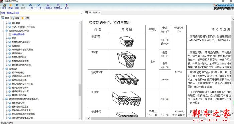Click the book icon beside 其他形式的机架
Viewport: 234px width, 124px height.
pyautogui.click(x=10, y=95)
